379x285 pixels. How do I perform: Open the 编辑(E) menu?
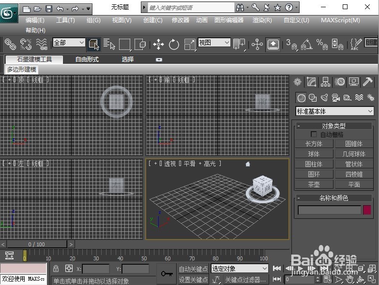click(35, 20)
